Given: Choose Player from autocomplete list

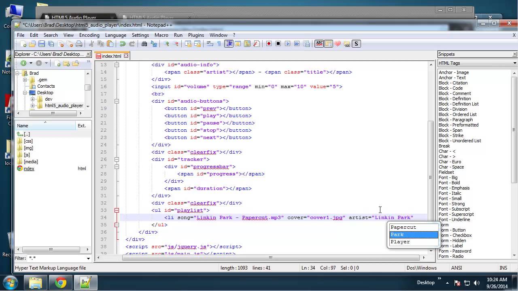Looking at the screenshot, I should click(x=414, y=242).
